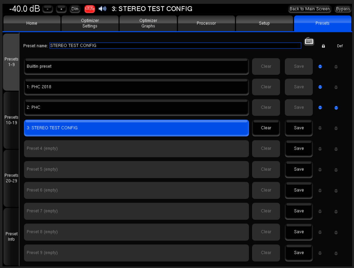Switch to the Processor tab

pos(206,23)
